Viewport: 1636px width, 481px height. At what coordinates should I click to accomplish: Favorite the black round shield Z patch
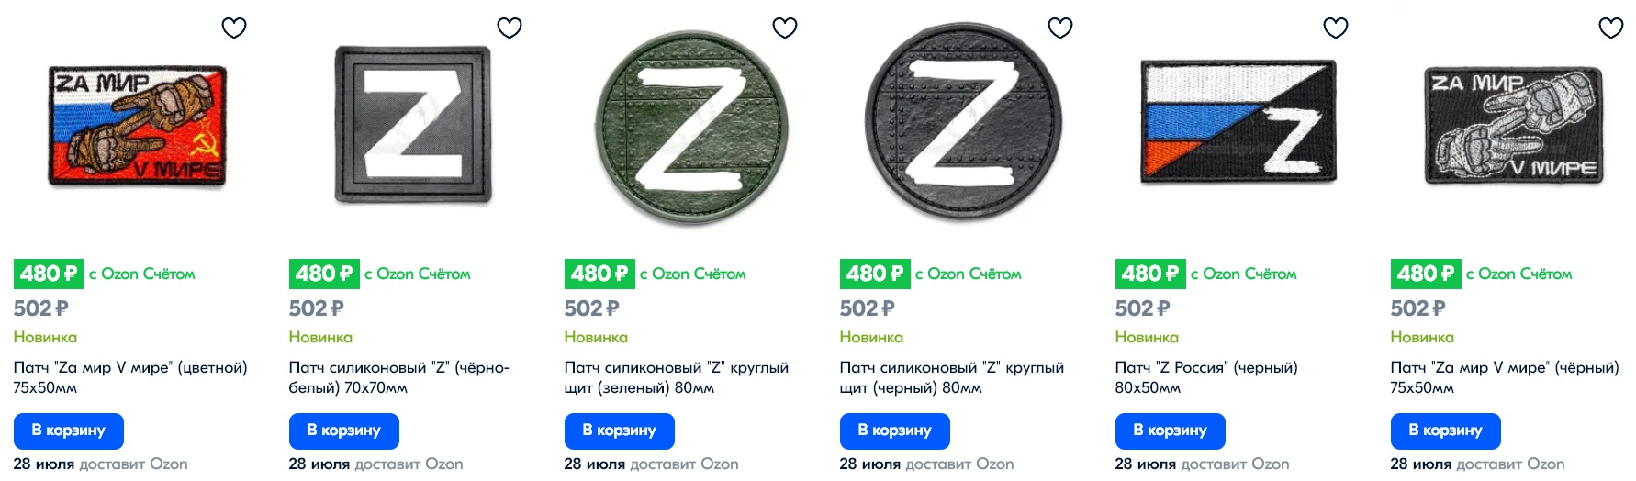1060,28
